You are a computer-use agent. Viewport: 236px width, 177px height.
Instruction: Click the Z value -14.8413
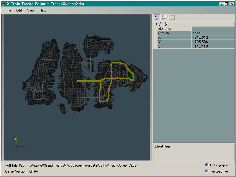(x=213, y=46)
